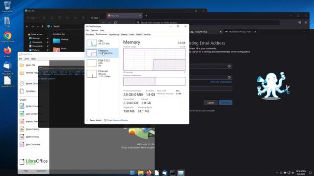Open the Firefox hamburger menu

coord(306,22)
